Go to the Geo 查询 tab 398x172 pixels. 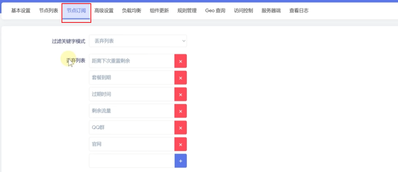pos(215,11)
